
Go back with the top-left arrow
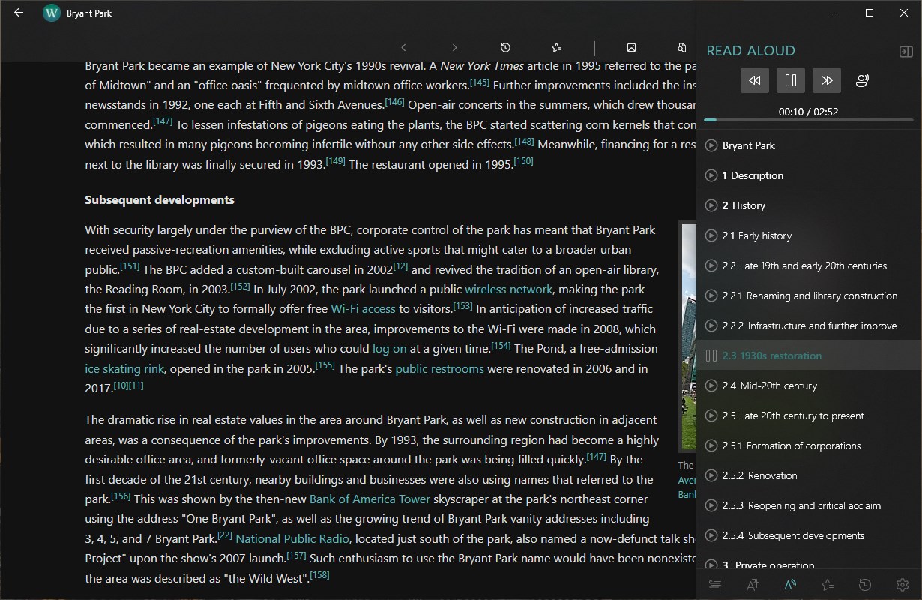[x=19, y=13]
